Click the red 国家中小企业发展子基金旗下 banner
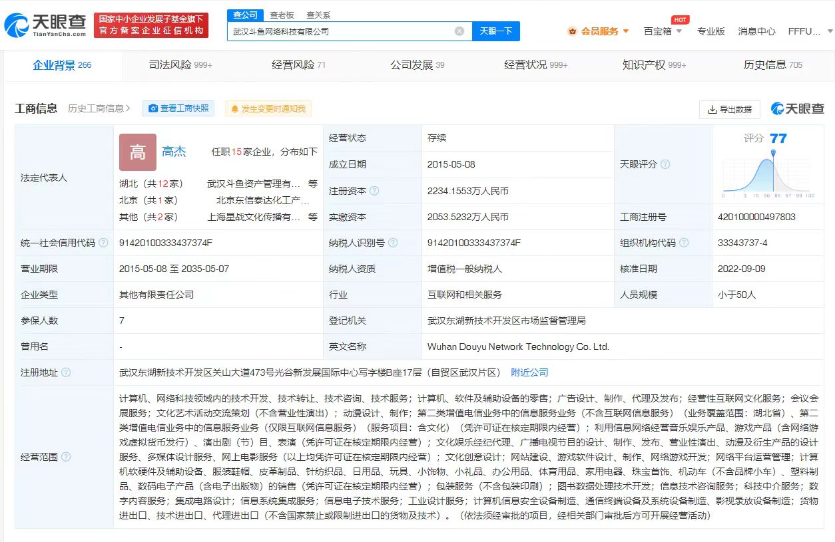Image resolution: width=835 pixels, height=542 pixels. (x=151, y=25)
